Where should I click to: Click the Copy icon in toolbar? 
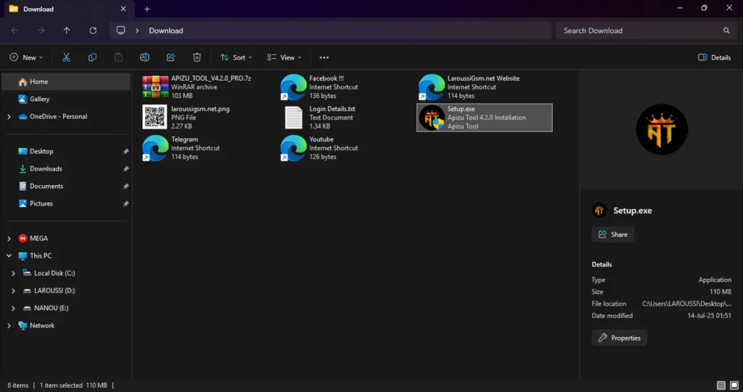92,57
